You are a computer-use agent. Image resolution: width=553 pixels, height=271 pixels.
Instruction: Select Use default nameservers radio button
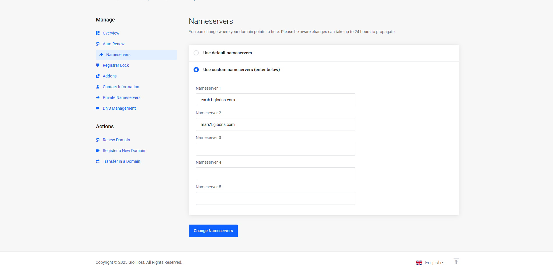pyautogui.click(x=196, y=53)
